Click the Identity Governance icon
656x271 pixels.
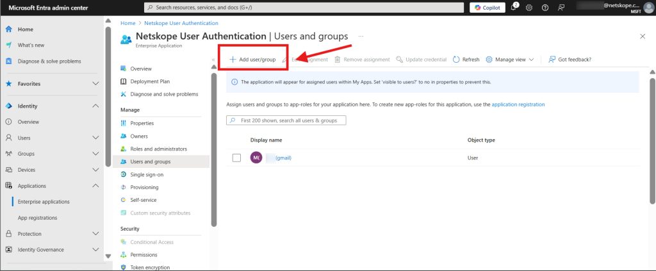[x=8, y=250]
